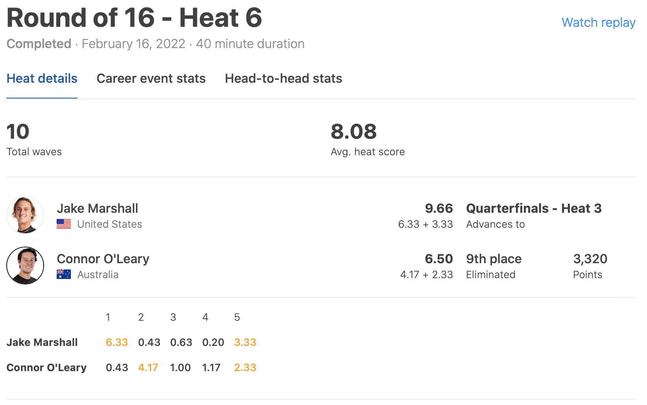
Task: Select the Heat details tab
Action: [42, 78]
